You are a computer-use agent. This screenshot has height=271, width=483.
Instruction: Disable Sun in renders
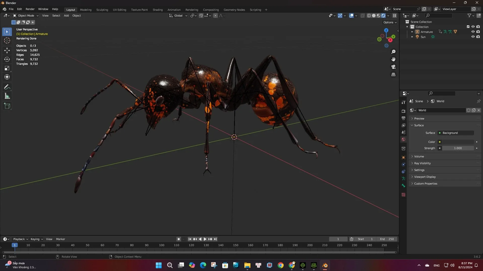click(478, 37)
